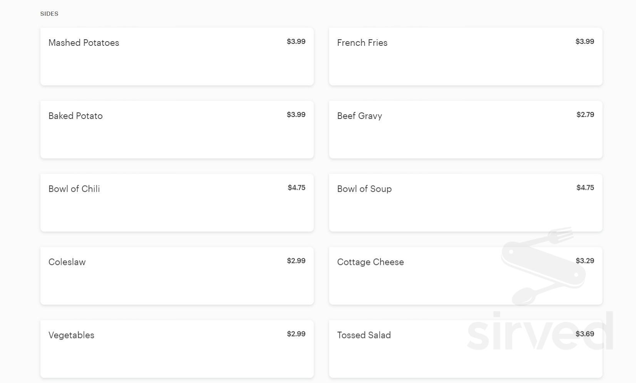Select the Bowl of Soup title
The width and height of the screenshot is (636, 383).
[364, 189]
